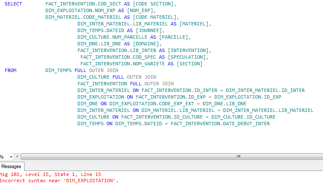This screenshot has width=323, height=193.
Task: Click the [CODE MATERIEL] alias
Action: click(x=154, y=17)
